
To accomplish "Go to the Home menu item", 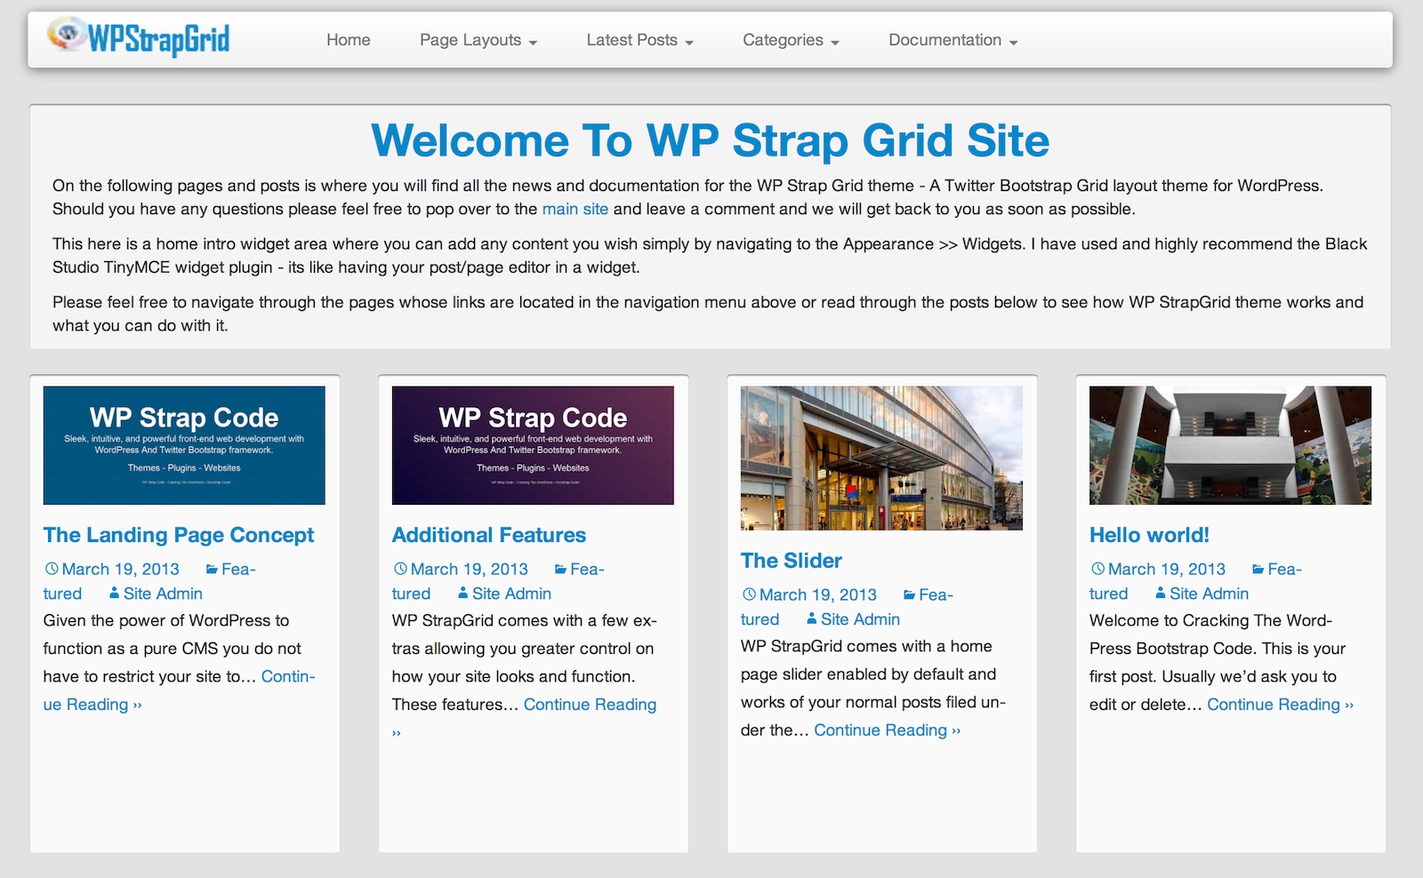I will 348,40.
